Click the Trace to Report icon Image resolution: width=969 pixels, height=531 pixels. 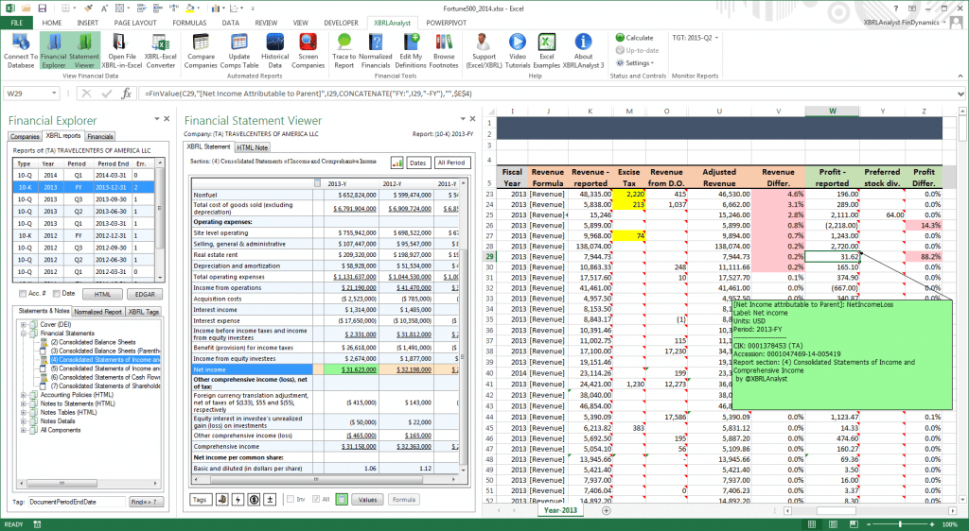(x=344, y=51)
